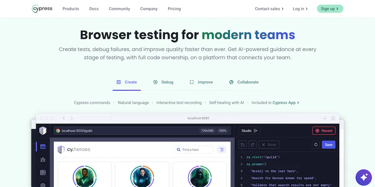Click the 720x580 viewport size badge
Screen dimensions: 375x187
[208, 131]
